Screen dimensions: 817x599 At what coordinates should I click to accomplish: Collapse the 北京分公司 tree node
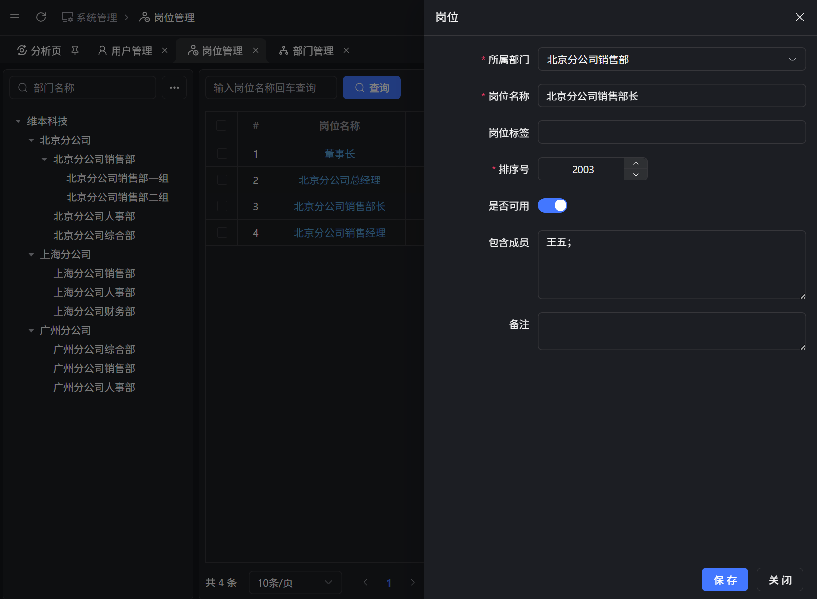point(31,140)
